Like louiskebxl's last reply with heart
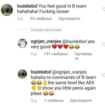 pyautogui.click(x=104, y=75)
